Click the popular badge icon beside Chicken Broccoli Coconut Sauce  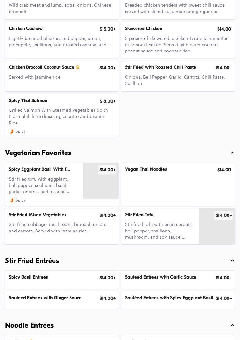pyautogui.click(x=78, y=67)
